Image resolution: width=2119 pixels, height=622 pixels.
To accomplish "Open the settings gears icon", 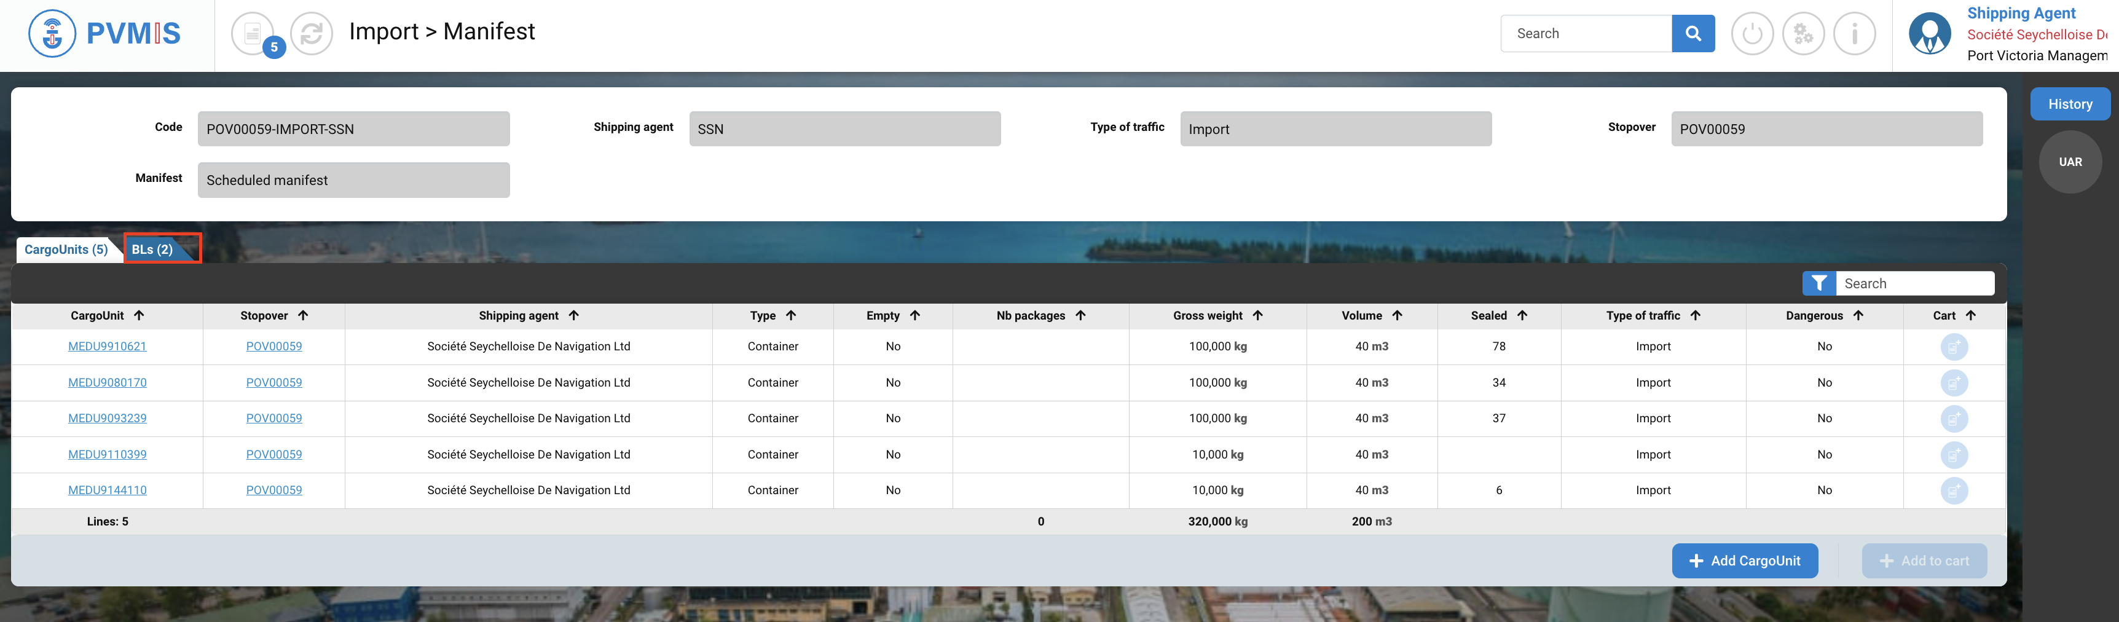I will (1803, 34).
